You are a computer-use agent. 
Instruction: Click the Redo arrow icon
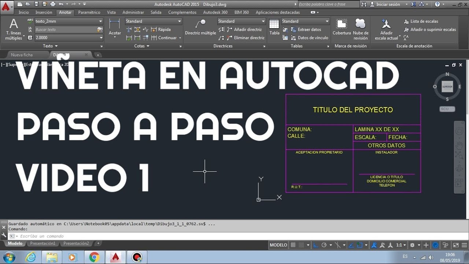click(x=73, y=4)
